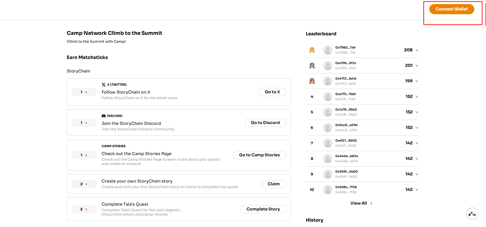Click the Complete Story button
The height and width of the screenshot is (227, 486).
[263, 209]
